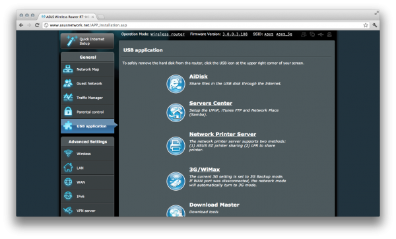The image size is (396, 239).
Task: Click the Quick Internet Setup wand icon
Action: pos(72,41)
